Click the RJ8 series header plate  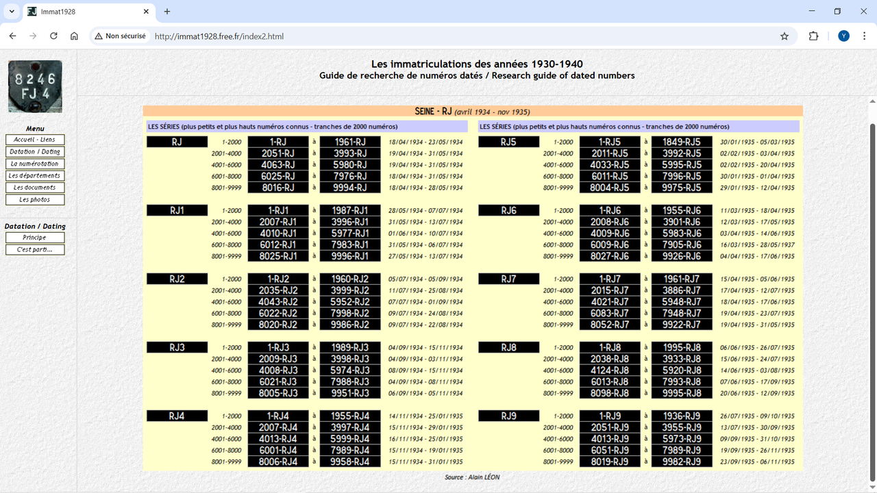508,347
